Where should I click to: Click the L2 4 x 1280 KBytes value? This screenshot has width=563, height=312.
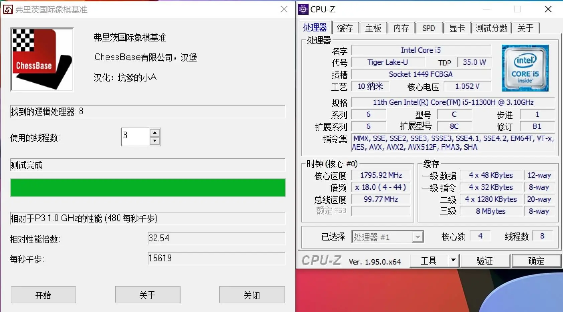click(491, 199)
